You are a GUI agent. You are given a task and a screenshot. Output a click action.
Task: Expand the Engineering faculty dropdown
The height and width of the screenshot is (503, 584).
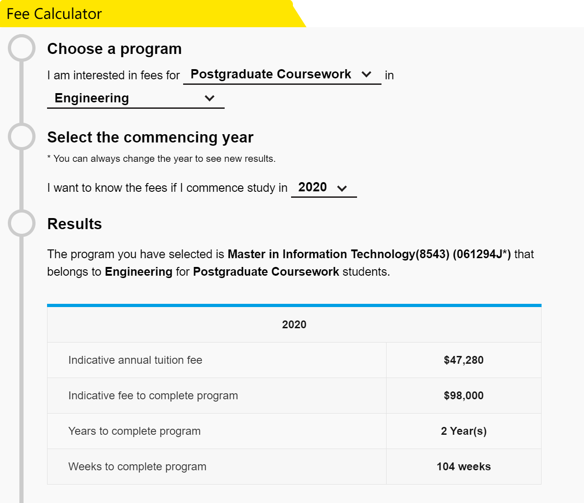[x=136, y=98]
